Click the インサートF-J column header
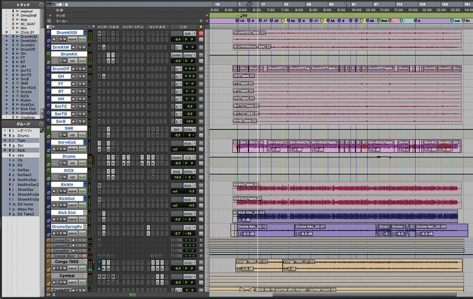Image resolution: width=473 pixels, height=299 pixels. point(133,27)
